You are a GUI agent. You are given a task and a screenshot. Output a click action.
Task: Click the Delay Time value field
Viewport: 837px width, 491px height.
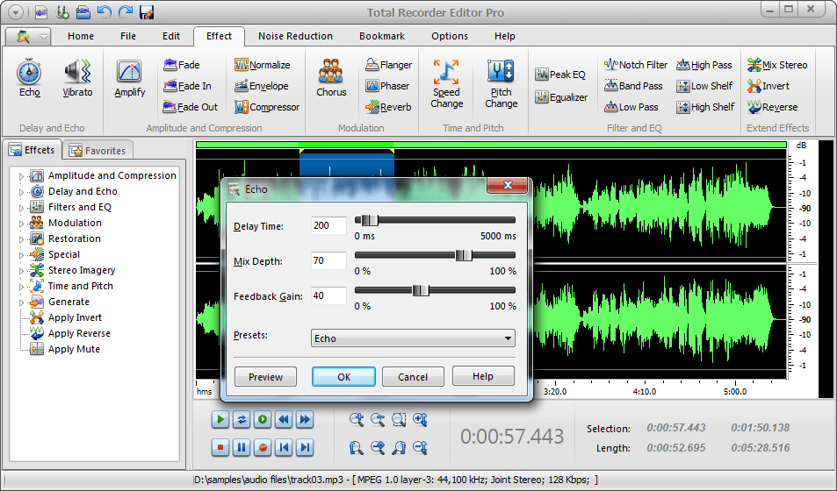pyautogui.click(x=328, y=226)
